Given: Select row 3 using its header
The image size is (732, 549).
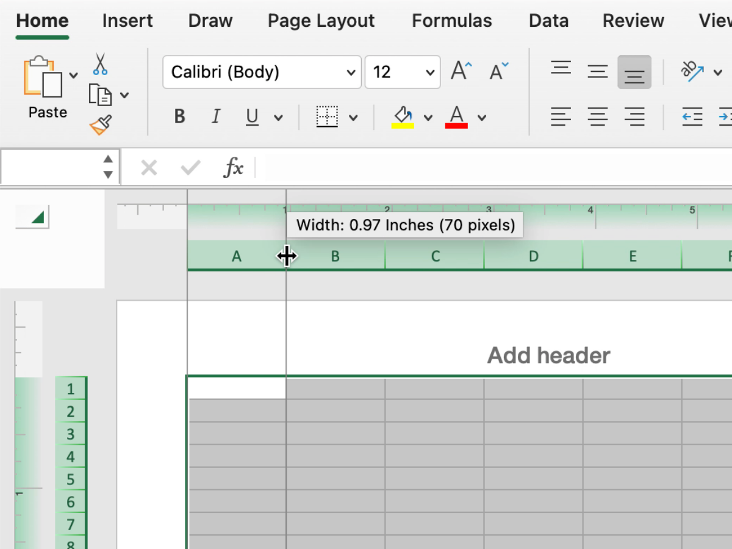Looking at the screenshot, I should 71,434.
